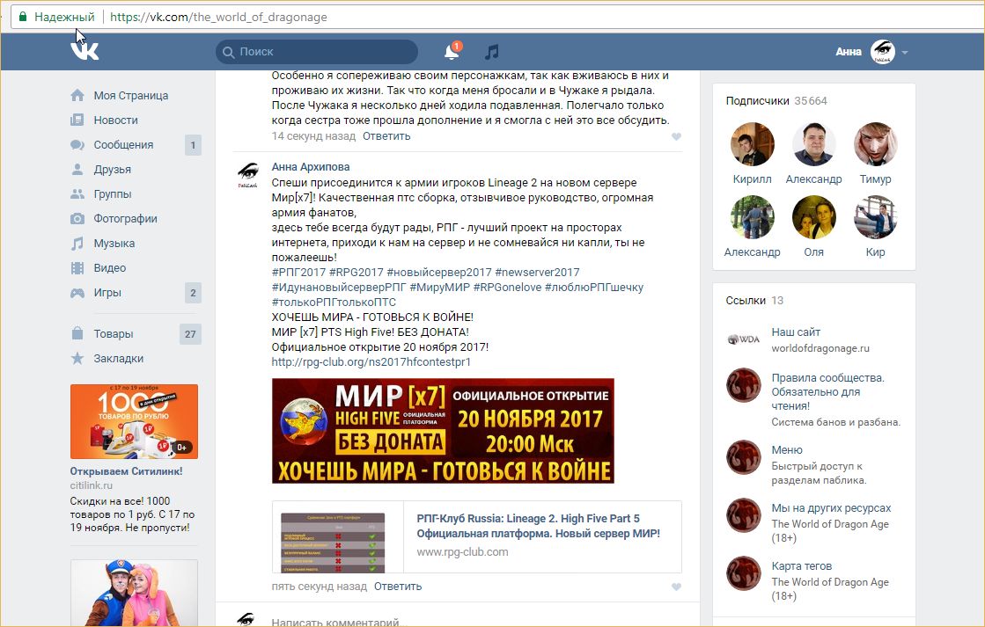Open the Меню community link
This screenshot has height=627, width=985.
(x=787, y=450)
